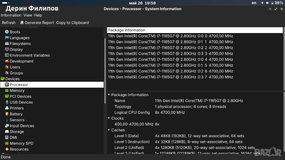Collapse the Package Information section
The height and width of the screenshot is (160, 285).
(x=109, y=95)
